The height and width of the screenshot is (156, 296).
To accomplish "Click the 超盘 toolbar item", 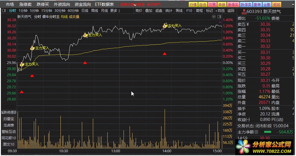I will 159,11.
